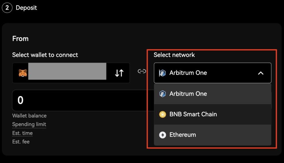Collapse the network list with the chevron
The image size is (284, 163).
pyautogui.click(x=260, y=73)
